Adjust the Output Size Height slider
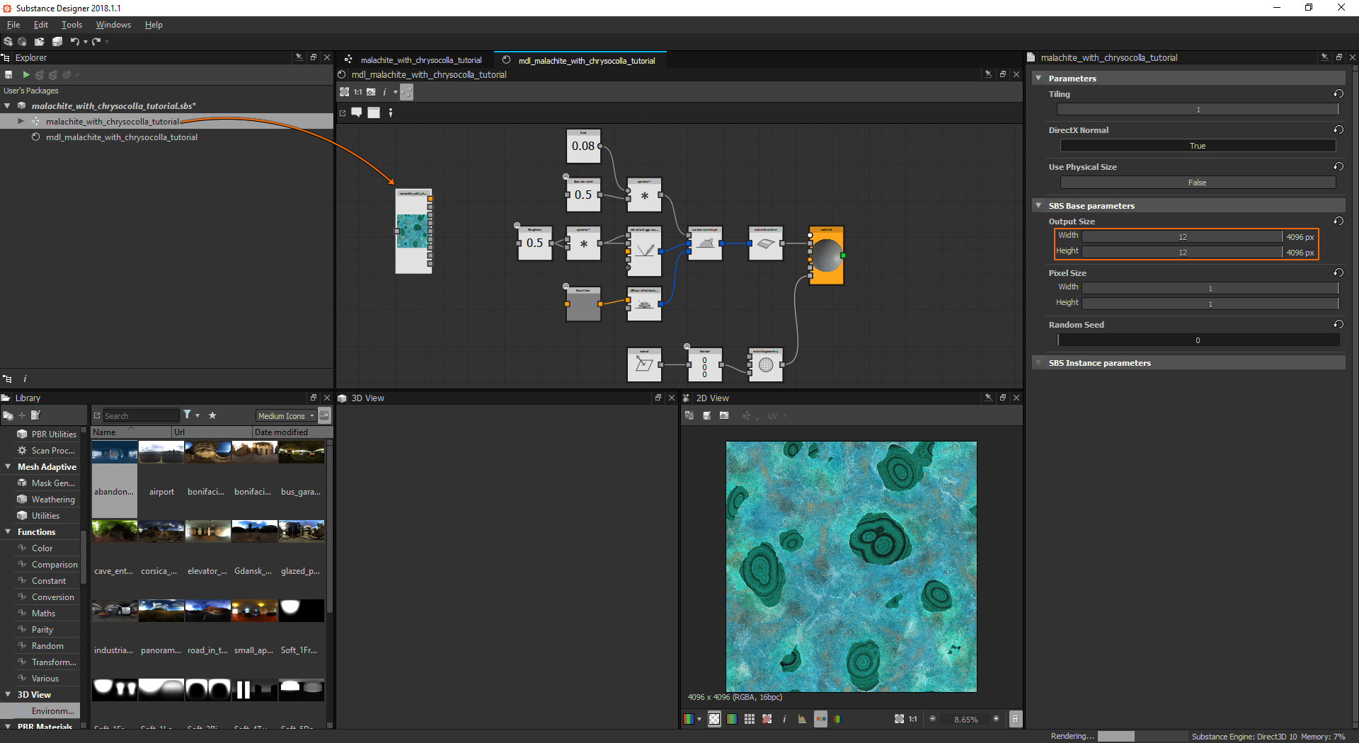The image size is (1359, 743). click(x=1182, y=253)
